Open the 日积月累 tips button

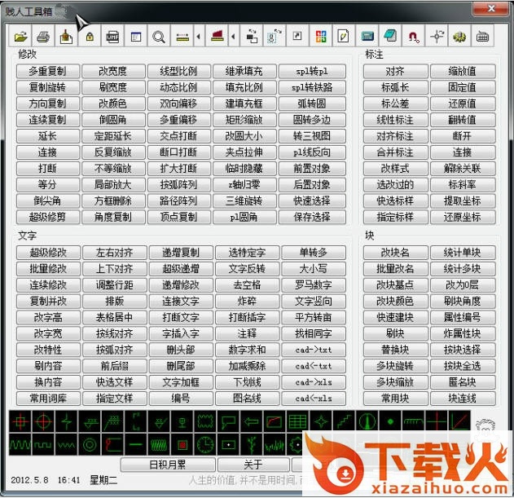tap(167, 465)
